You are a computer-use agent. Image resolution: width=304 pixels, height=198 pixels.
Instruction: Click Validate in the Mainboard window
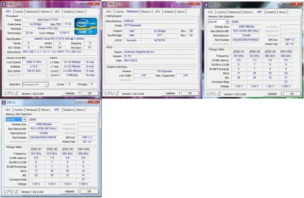(170, 93)
